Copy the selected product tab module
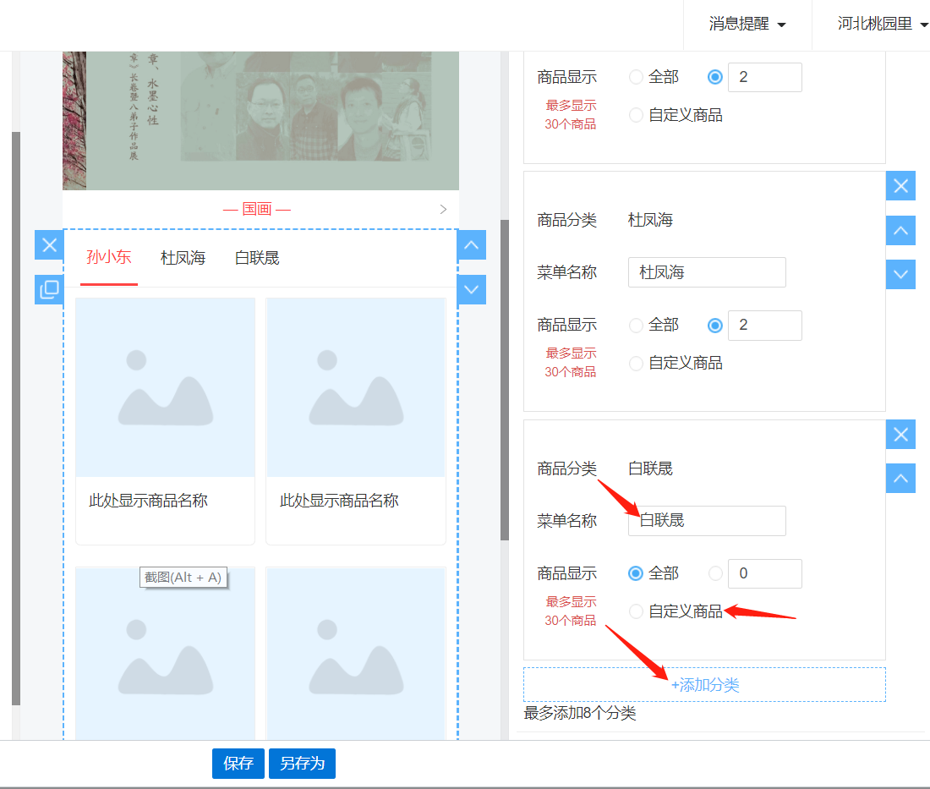The image size is (930, 789). tap(49, 289)
